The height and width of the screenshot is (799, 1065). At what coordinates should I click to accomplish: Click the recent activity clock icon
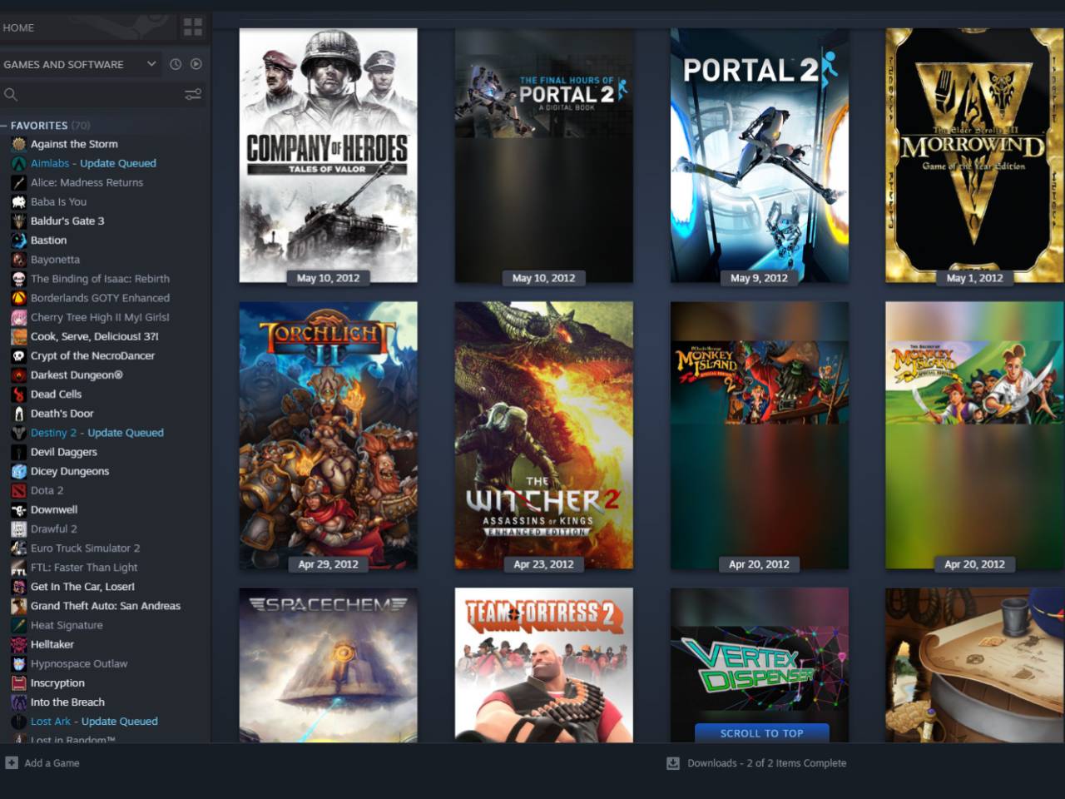pyautogui.click(x=176, y=64)
